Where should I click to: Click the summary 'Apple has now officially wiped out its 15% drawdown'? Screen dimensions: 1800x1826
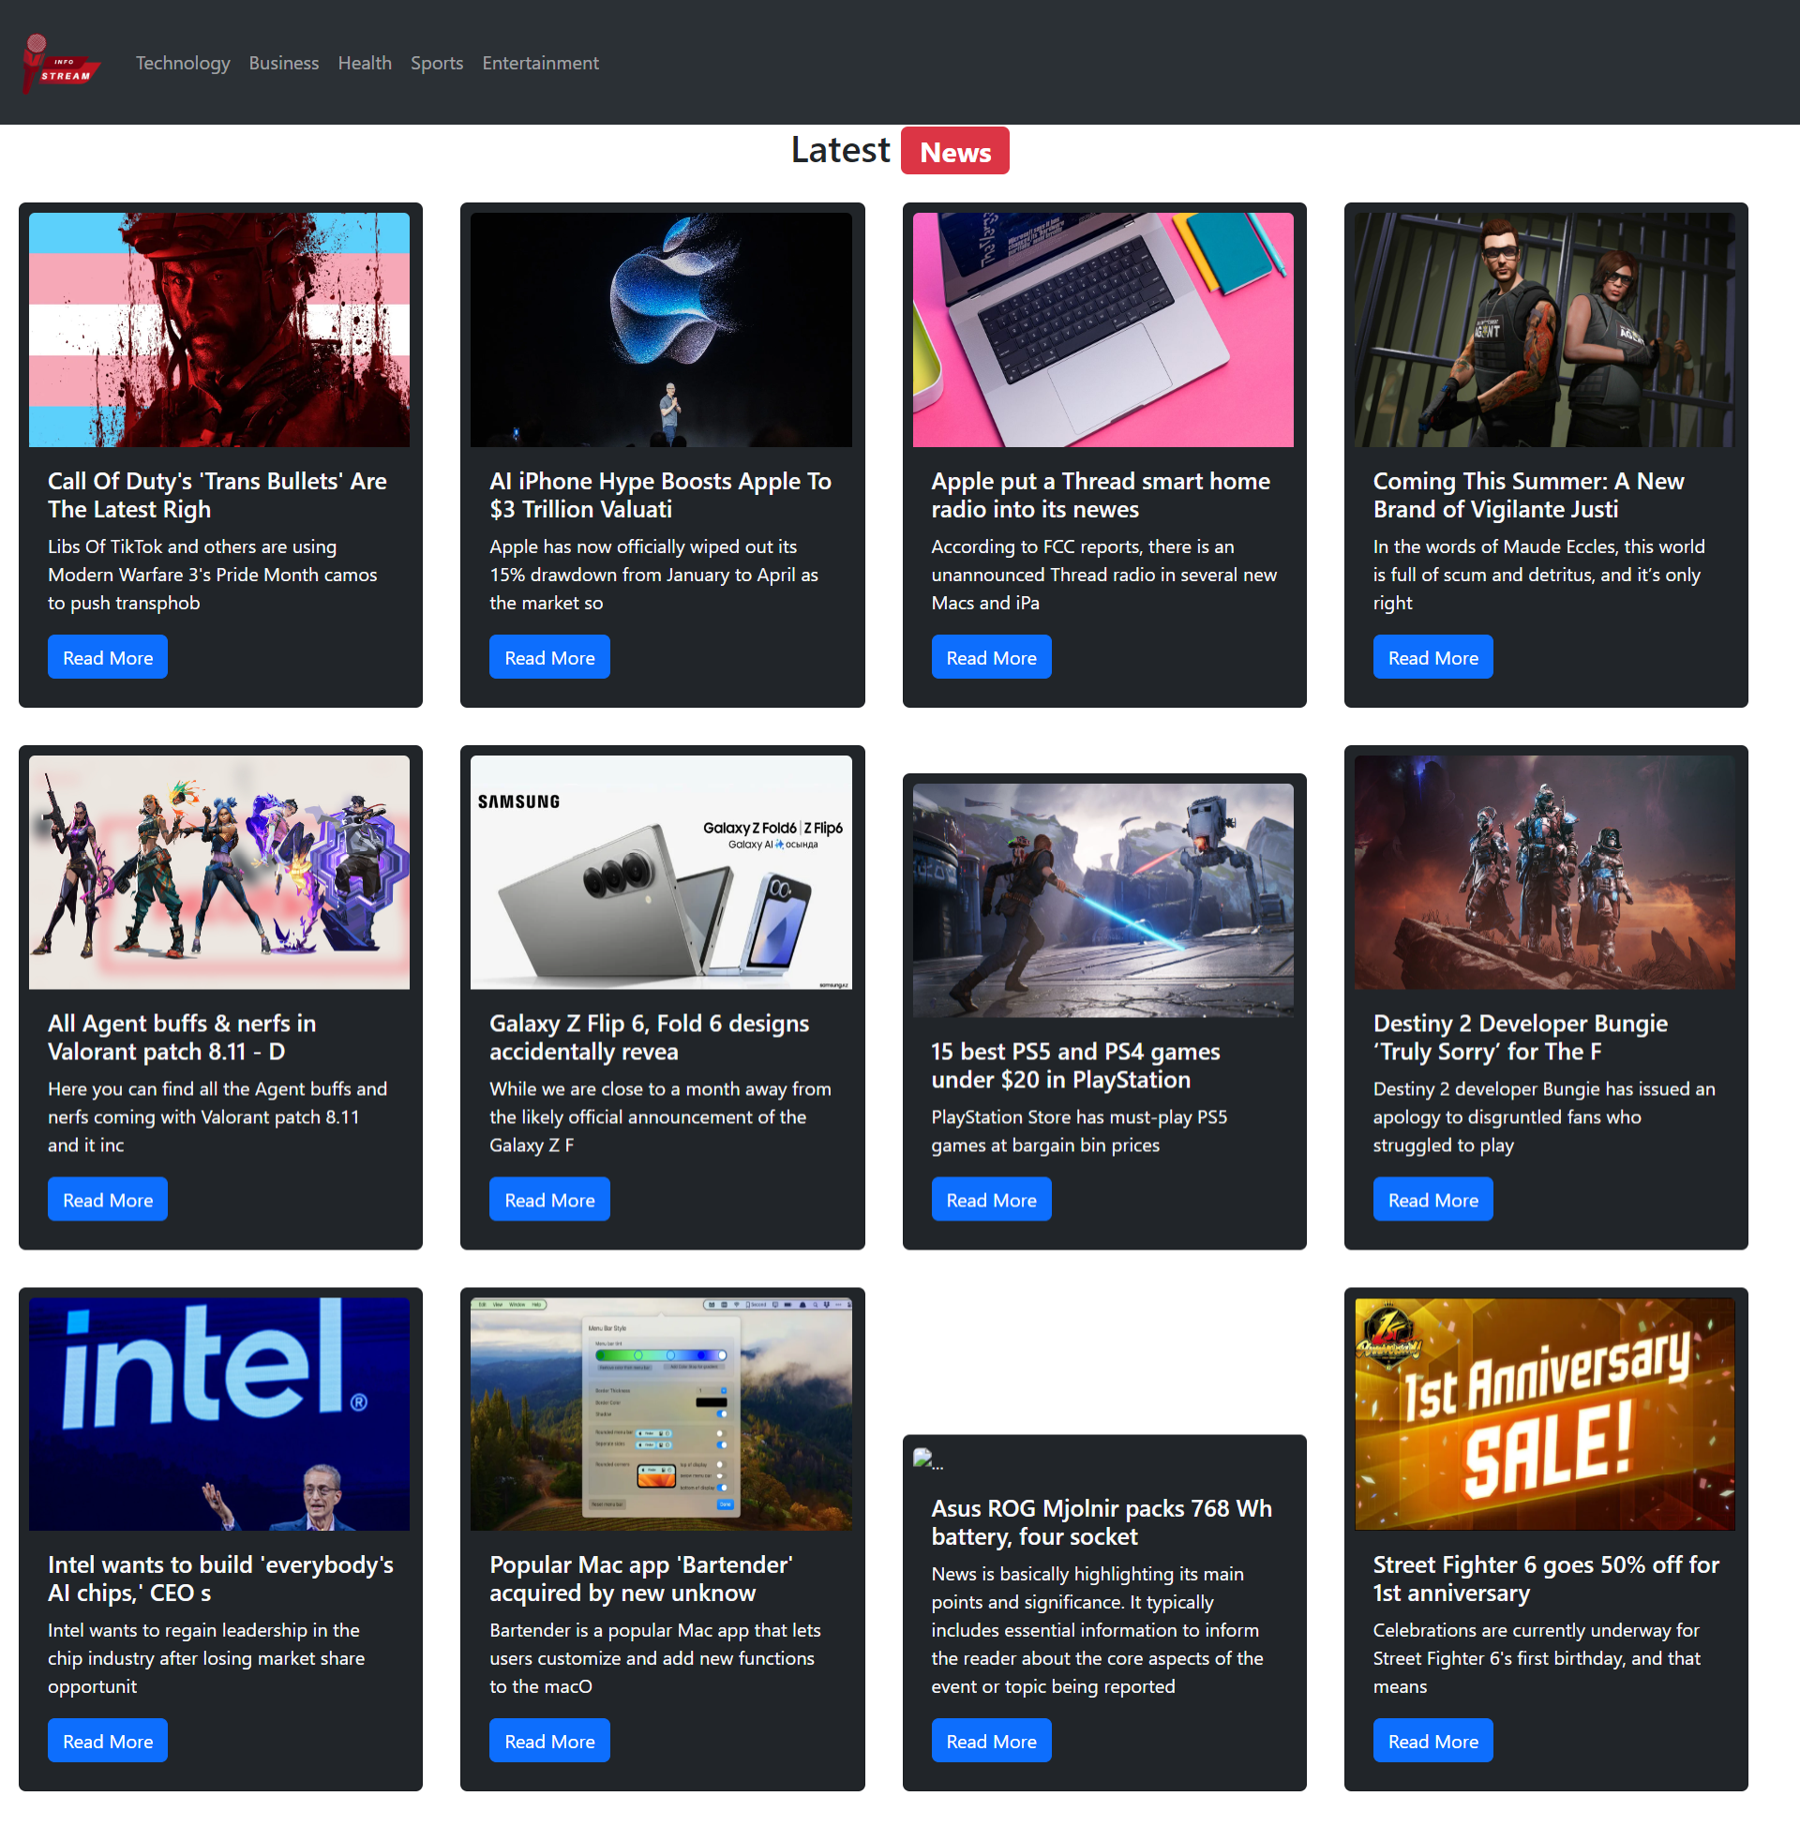click(654, 575)
